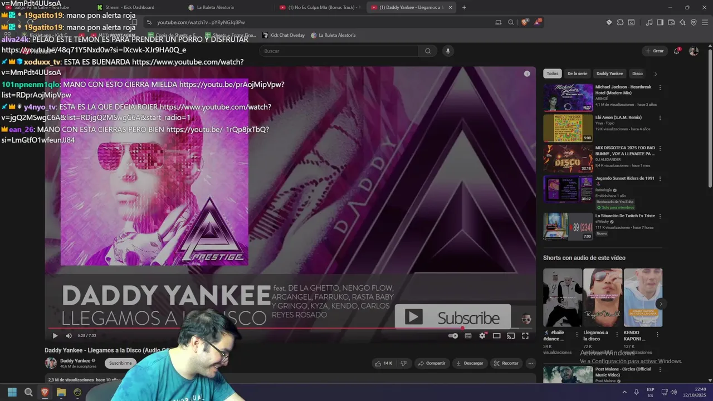Select the Daddy Yankee filter chip
The height and width of the screenshot is (401, 713).
click(x=609, y=74)
